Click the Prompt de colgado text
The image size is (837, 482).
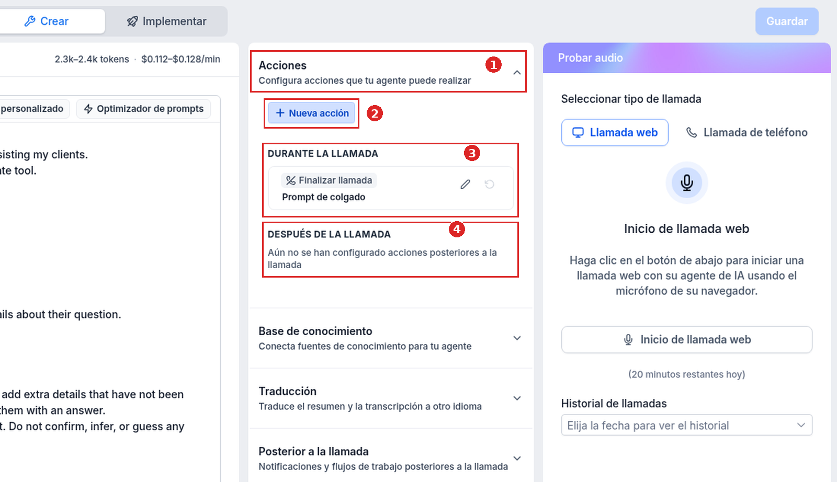[x=323, y=197]
